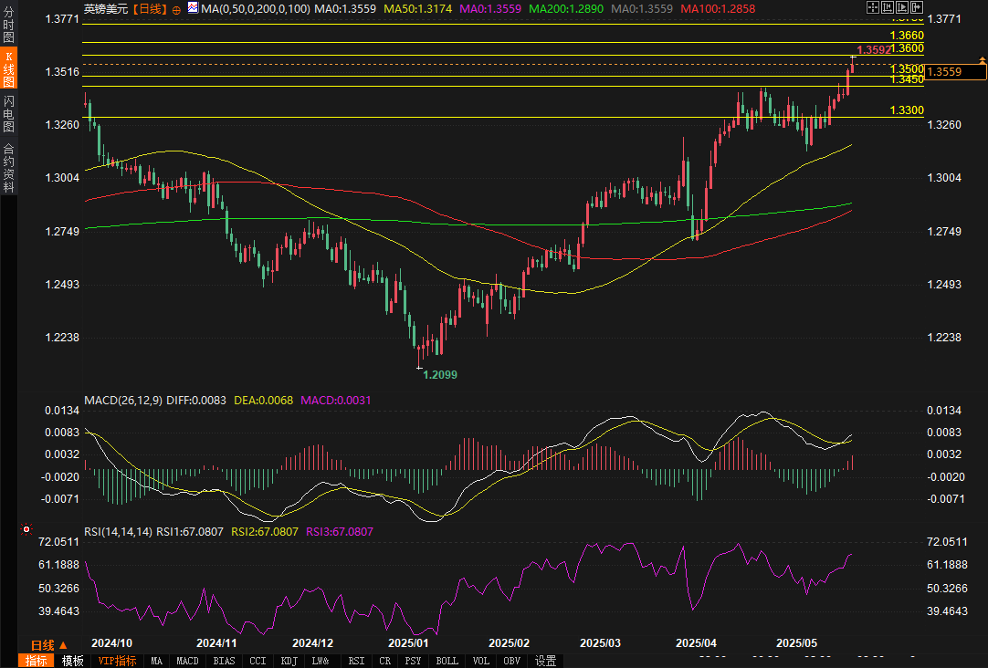Select the RSI indicator button
The width and height of the screenshot is (988, 668).
356,661
